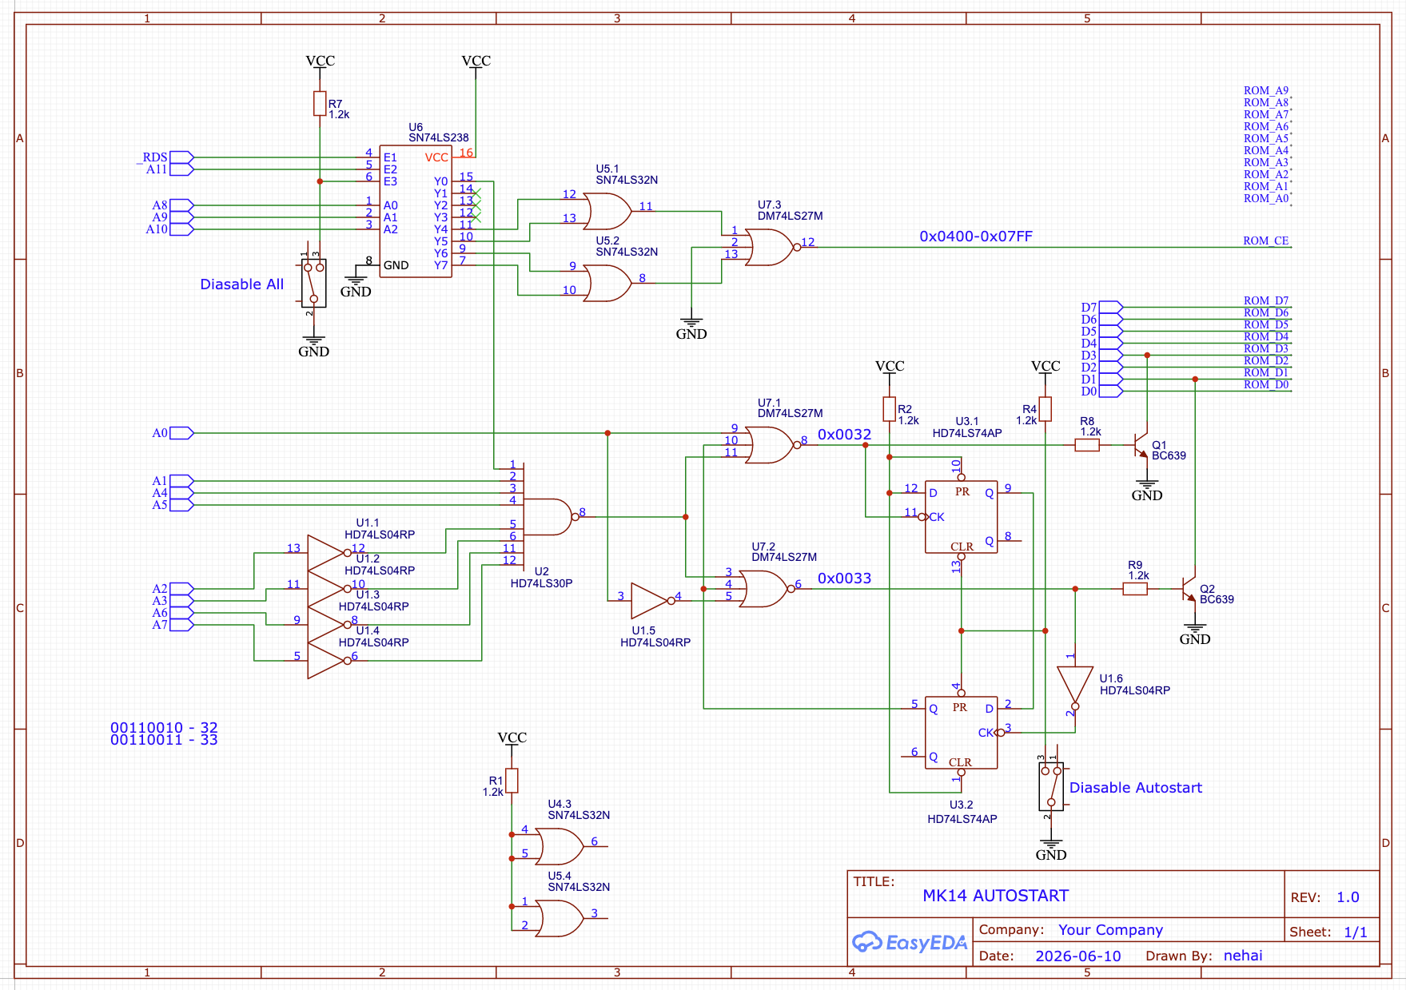Image resolution: width=1406 pixels, height=990 pixels.
Task: Click the Q2 BC639 transistor
Action: pos(1189,590)
